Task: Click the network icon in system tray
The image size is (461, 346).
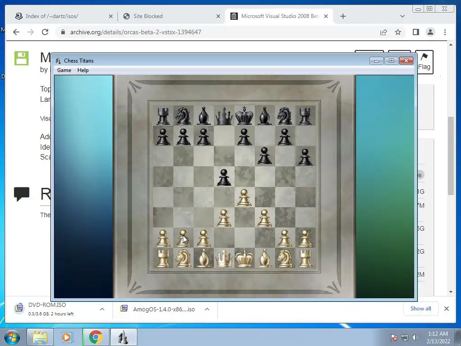Action: coord(405,337)
